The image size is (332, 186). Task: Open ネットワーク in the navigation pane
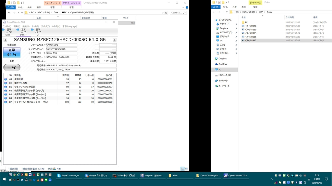point(223,80)
